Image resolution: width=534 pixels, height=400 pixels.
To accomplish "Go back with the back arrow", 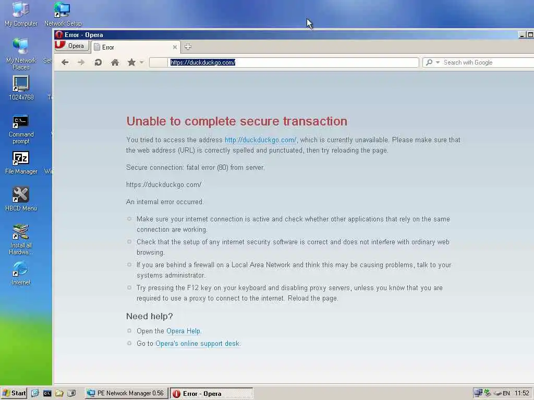I will 65,63.
